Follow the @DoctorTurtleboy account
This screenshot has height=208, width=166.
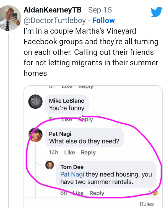pos(103,21)
